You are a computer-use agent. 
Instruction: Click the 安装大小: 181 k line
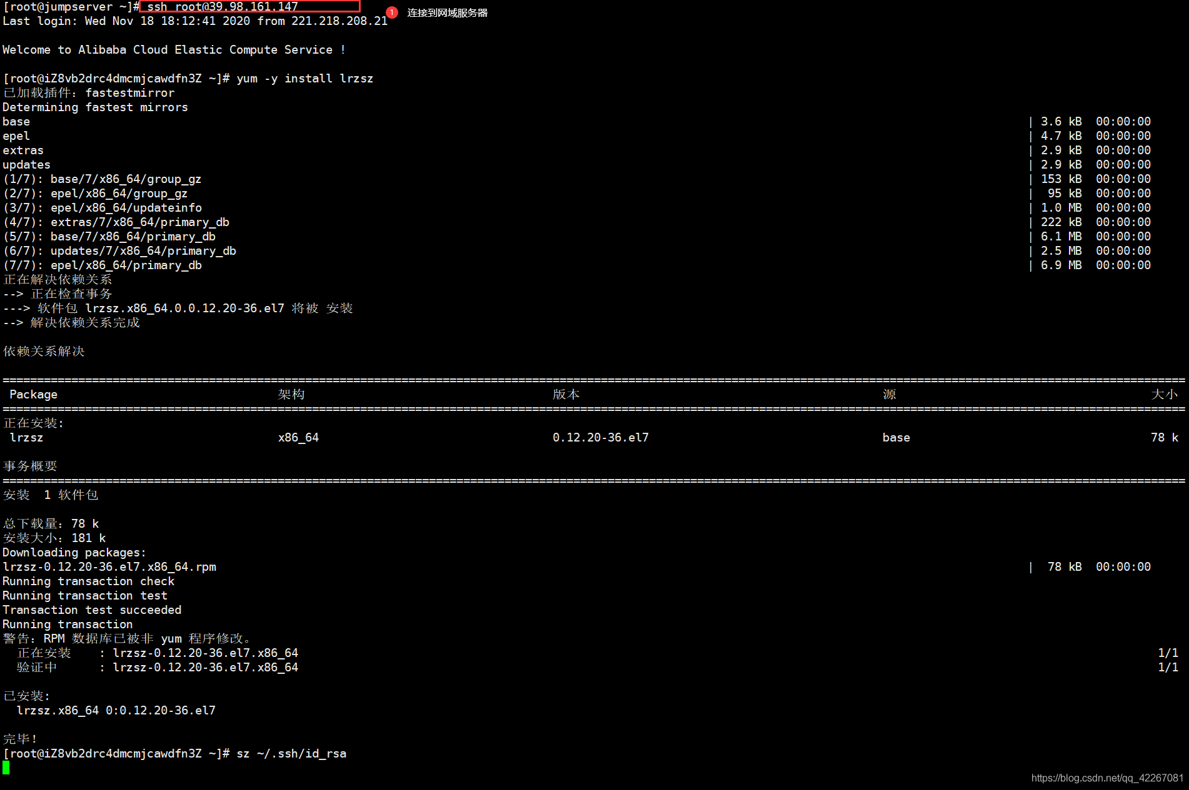tap(54, 538)
